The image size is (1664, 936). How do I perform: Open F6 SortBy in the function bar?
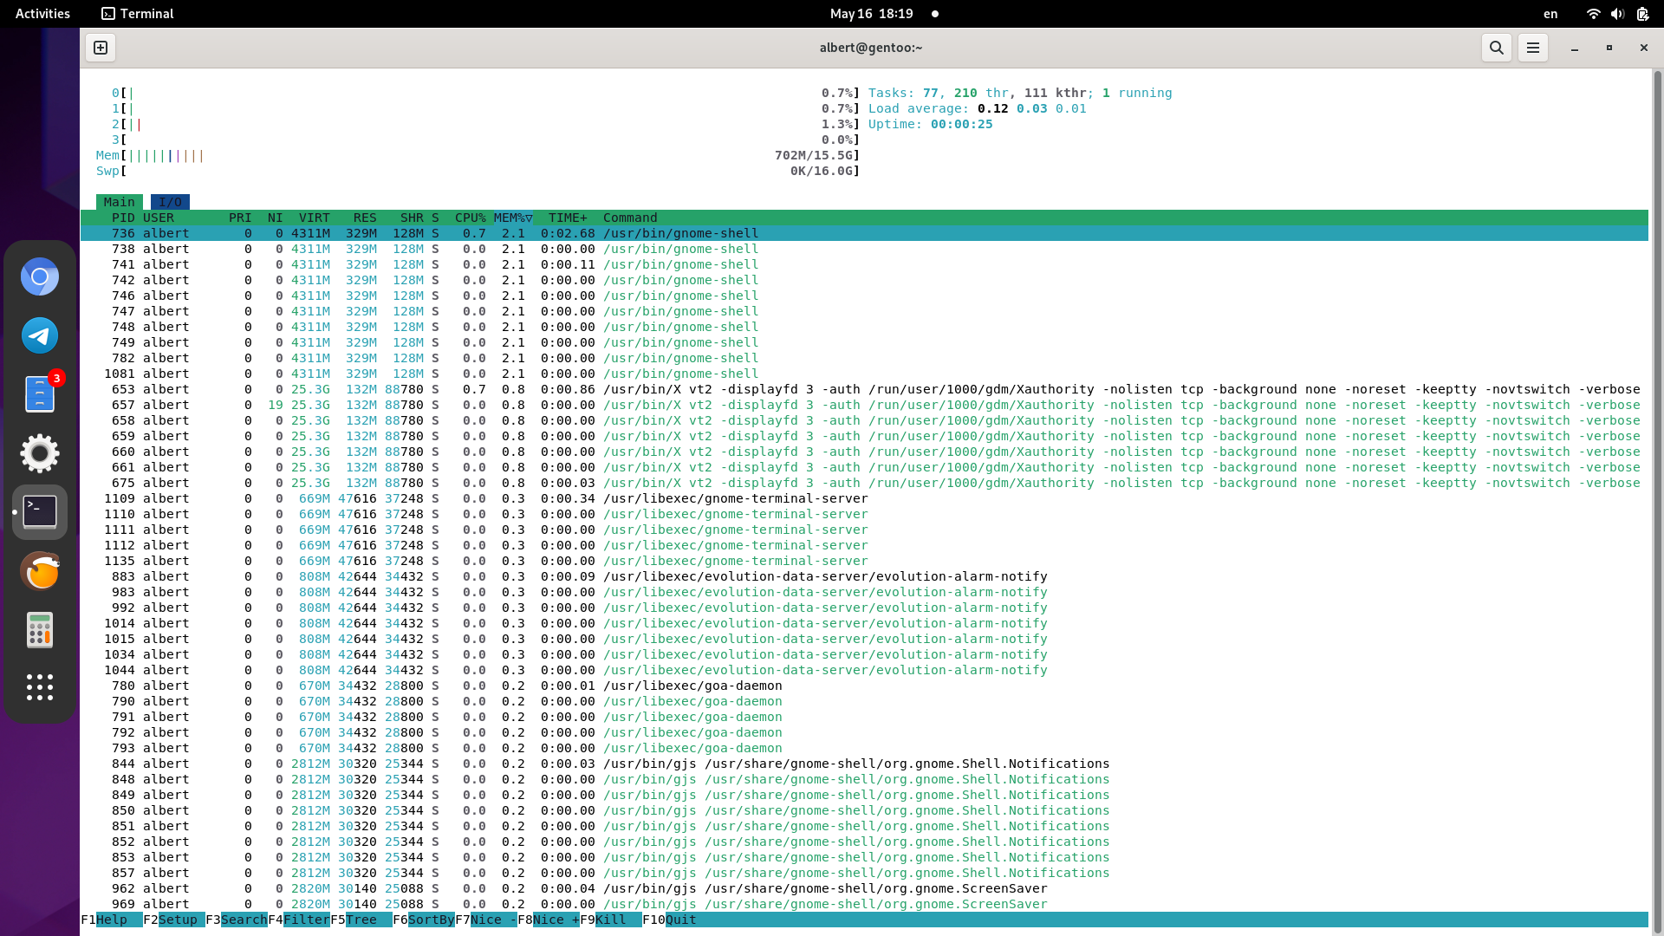(x=424, y=920)
